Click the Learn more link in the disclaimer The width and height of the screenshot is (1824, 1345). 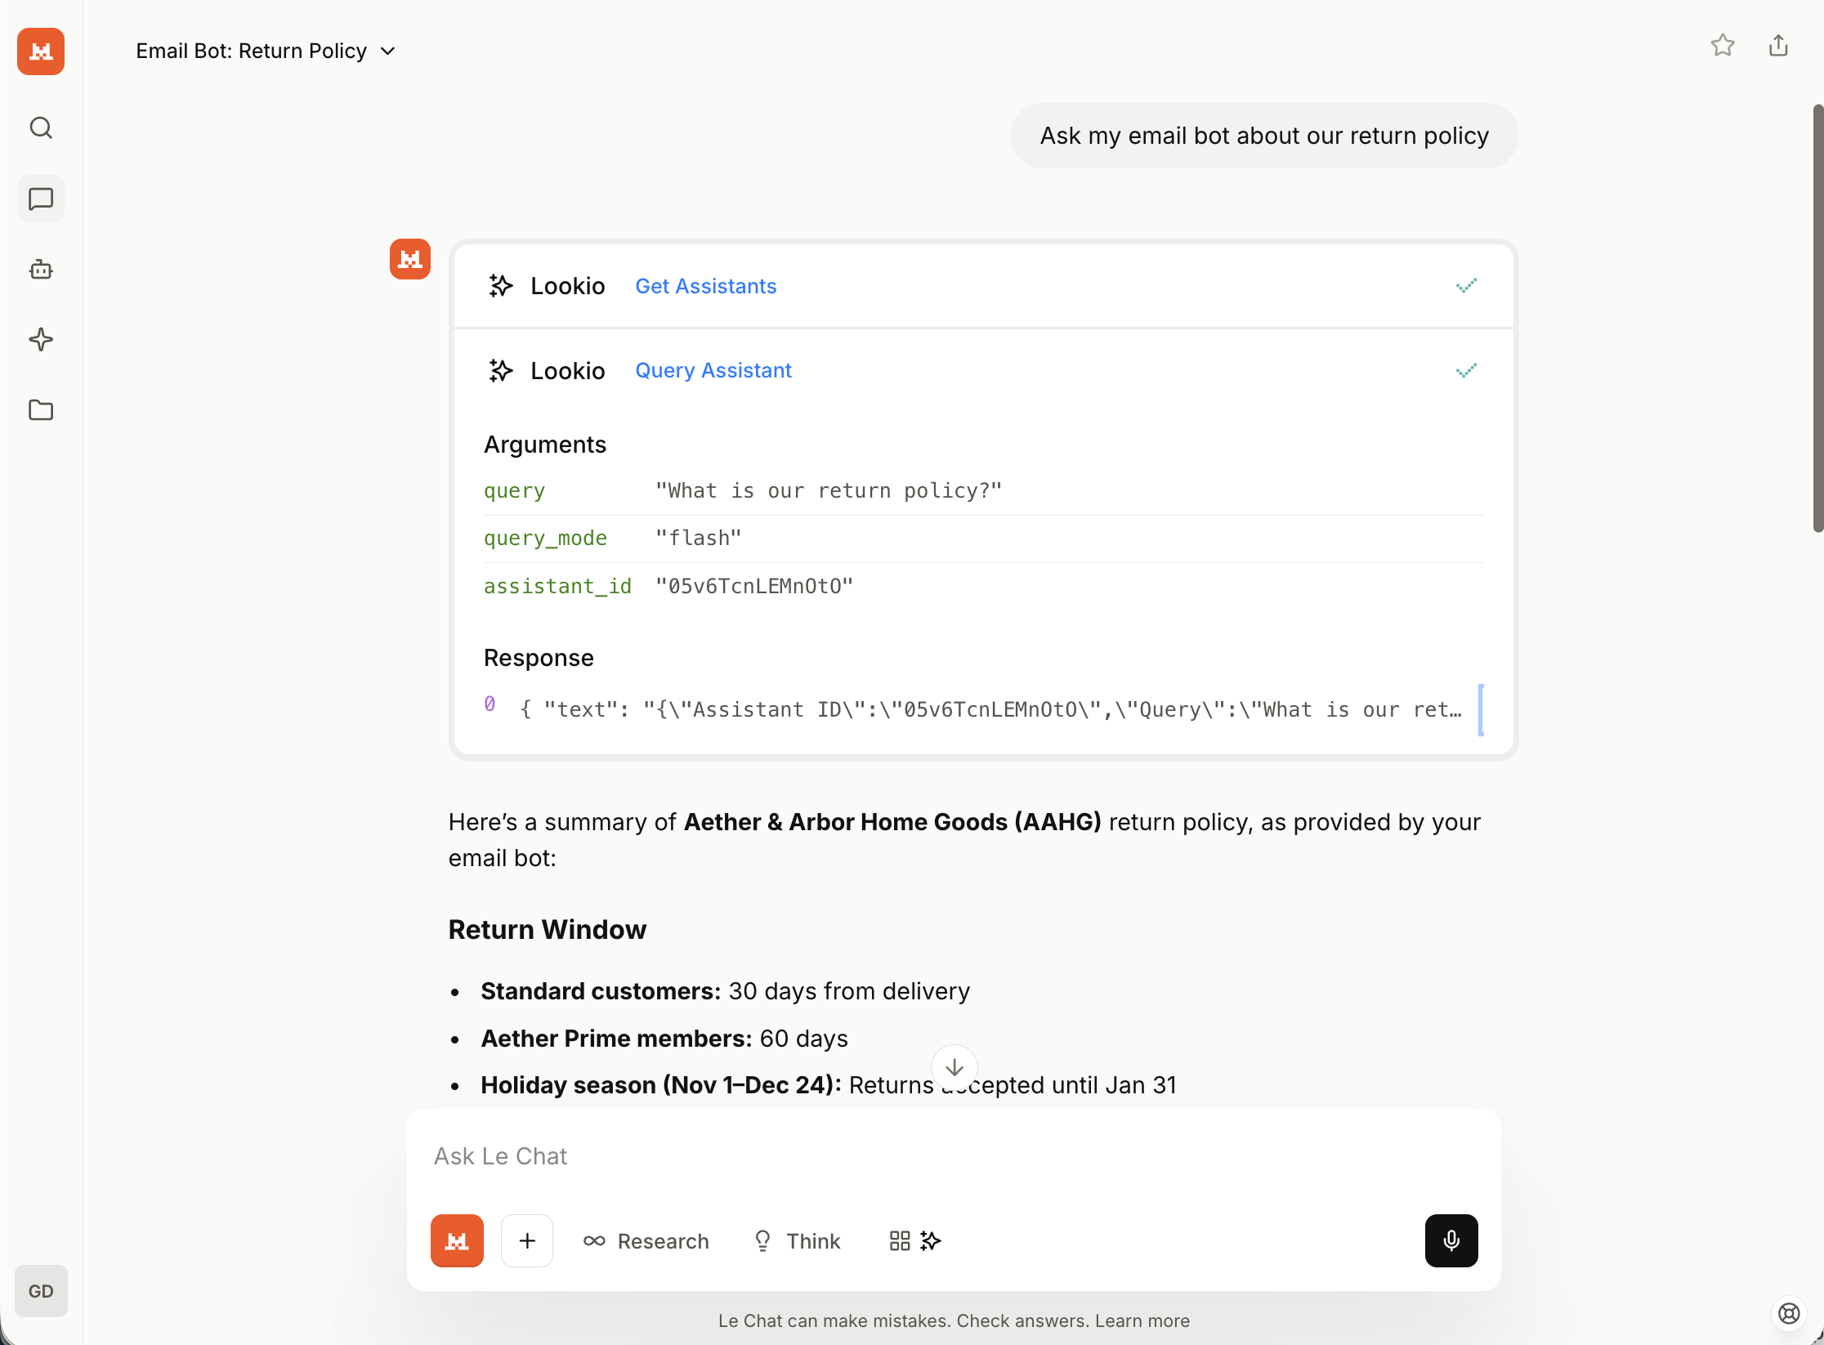coord(1142,1320)
